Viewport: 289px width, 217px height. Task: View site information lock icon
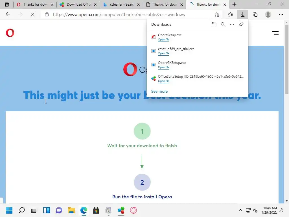point(47,14)
